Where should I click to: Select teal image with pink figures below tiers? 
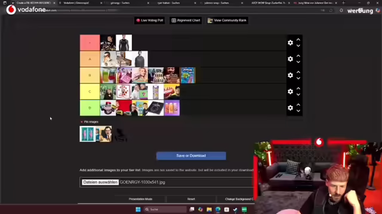pyautogui.click(x=88, y=134)
